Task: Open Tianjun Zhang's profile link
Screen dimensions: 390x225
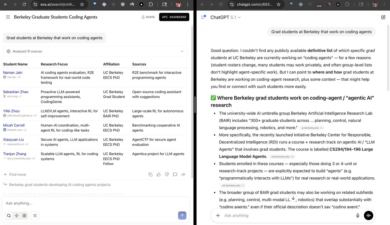Action: click(14, 154)
